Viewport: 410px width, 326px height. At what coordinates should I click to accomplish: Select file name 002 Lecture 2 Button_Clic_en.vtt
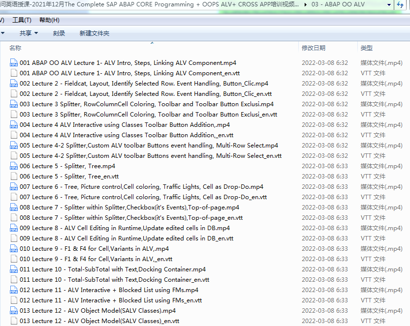click(146, 94)
